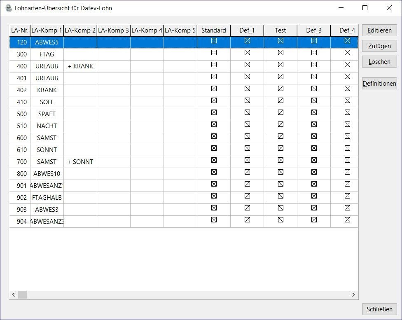402x320 pixels.
Task: Click the LA-Nr. column header
Action: pyautogui.click(x=20, y=30)
